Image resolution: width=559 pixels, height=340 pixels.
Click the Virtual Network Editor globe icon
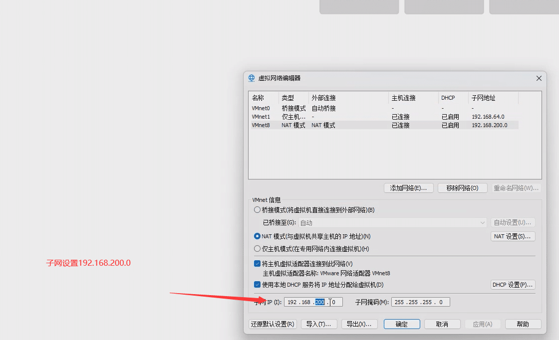[252, 78]
